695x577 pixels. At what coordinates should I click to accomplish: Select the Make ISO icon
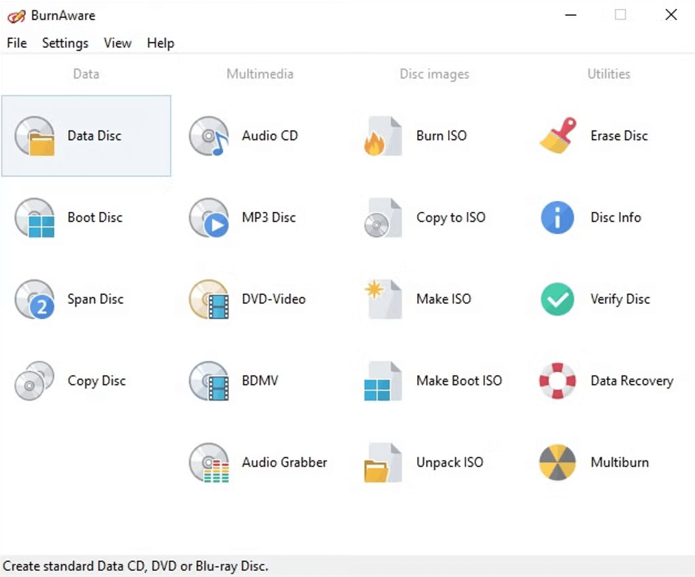(383, 299)
